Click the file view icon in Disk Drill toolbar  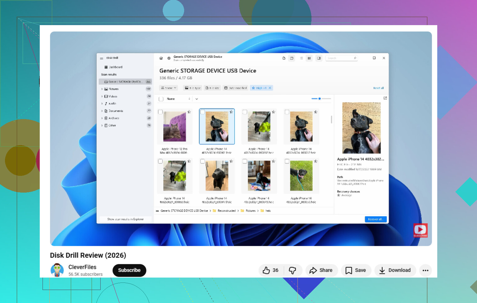click(284, 58)
